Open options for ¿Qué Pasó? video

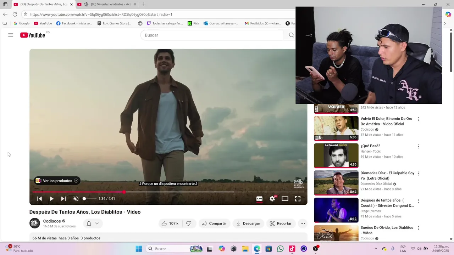tap(419, 147)
